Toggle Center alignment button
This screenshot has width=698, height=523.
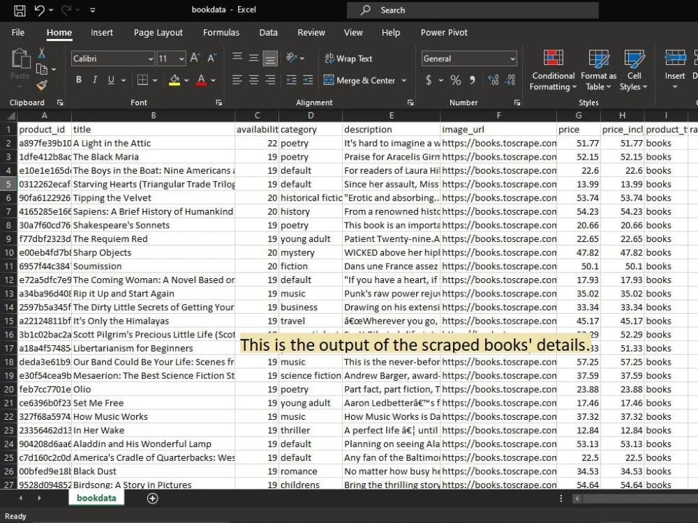point(254,80)
